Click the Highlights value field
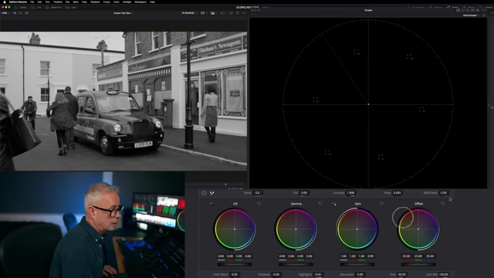This screenshot has height=278, width=494. click(318, 275)
